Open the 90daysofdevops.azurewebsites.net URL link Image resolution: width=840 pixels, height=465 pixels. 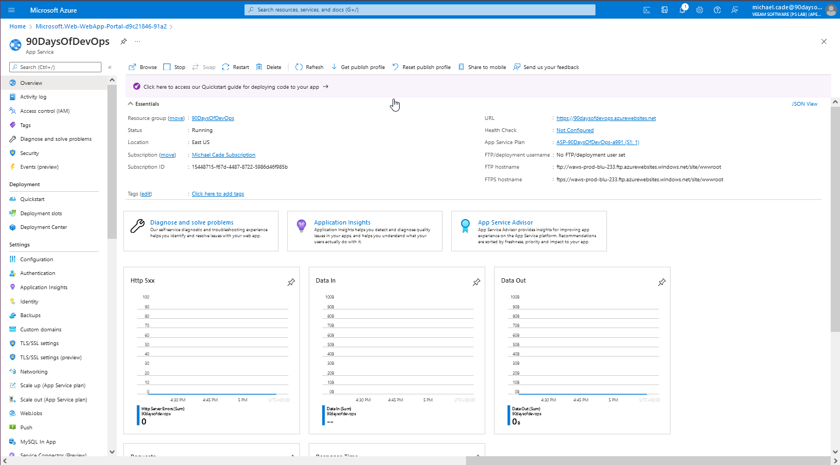pyautogui.click(x=606, y=118)
